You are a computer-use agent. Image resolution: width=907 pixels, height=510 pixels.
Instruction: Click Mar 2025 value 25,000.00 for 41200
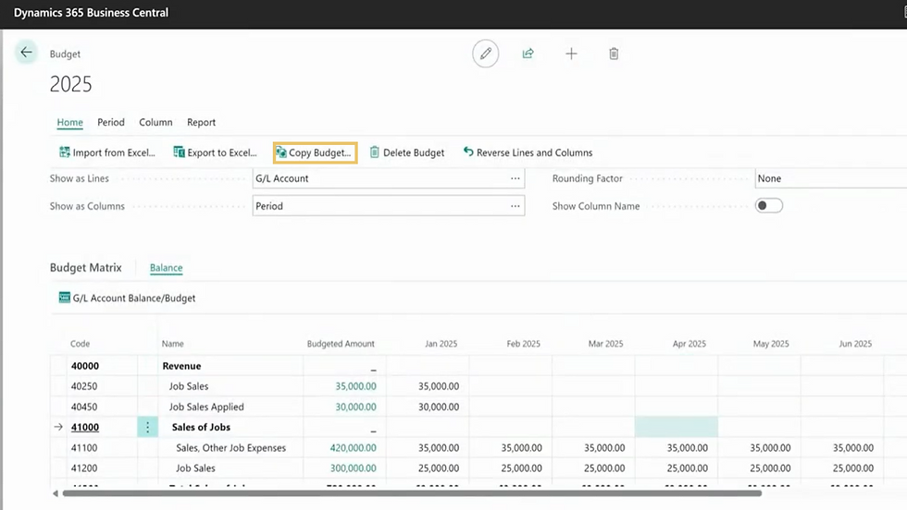[604, 467]
